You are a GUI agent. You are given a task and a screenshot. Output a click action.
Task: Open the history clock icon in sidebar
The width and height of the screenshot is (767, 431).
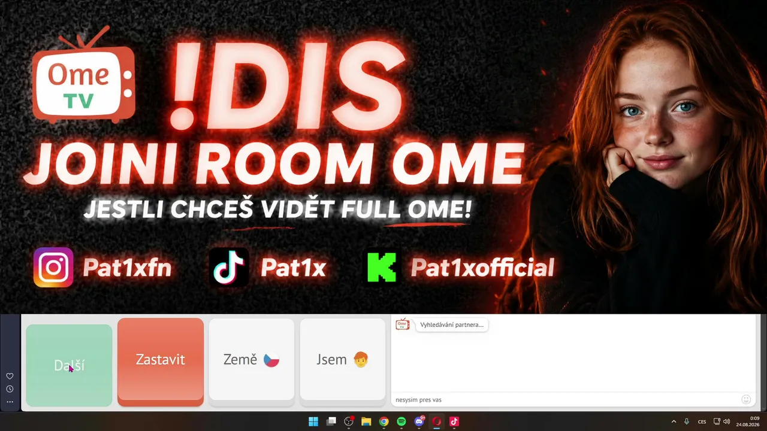(10, 389)
